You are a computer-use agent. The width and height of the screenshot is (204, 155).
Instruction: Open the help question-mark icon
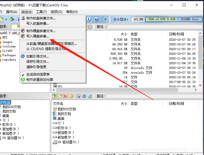(96, 19)
